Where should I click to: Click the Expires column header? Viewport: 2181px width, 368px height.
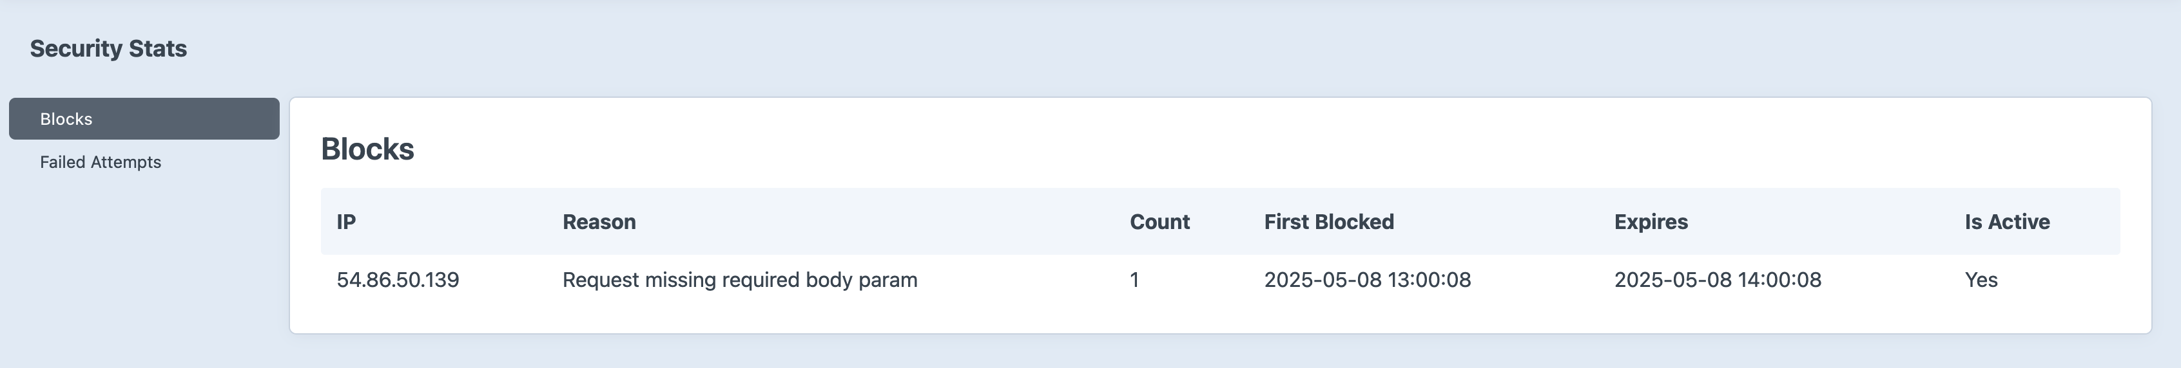(1650, 222)
